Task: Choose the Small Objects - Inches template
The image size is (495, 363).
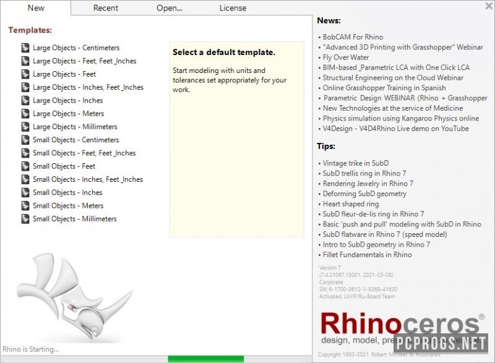Action: 67,193
